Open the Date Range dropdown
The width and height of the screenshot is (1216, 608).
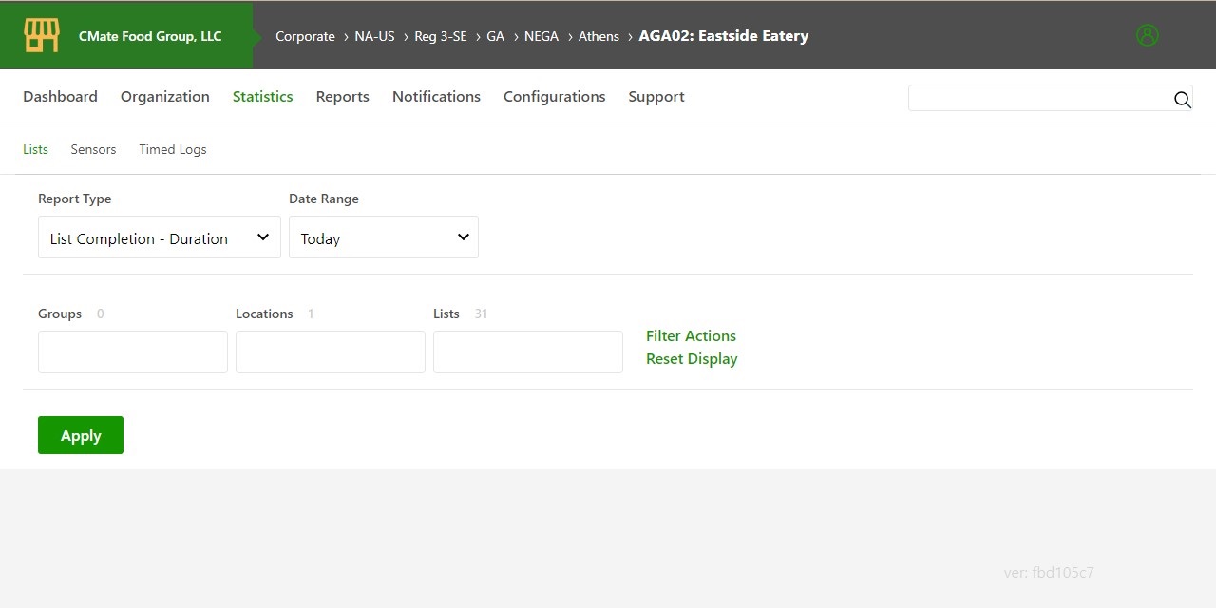(383, 237)
